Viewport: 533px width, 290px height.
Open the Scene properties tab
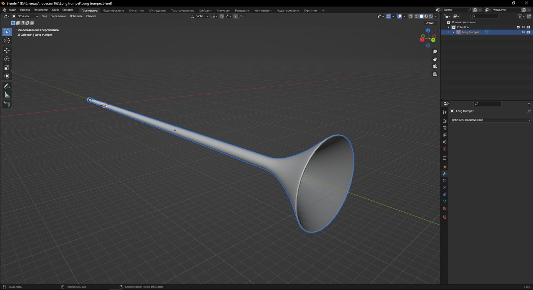click(444, 142)
